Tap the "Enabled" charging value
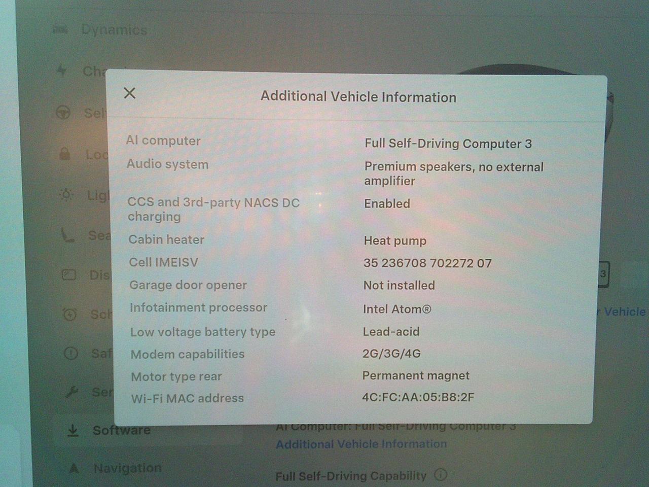This screenshot has height=487, width=649. (387, 203)
